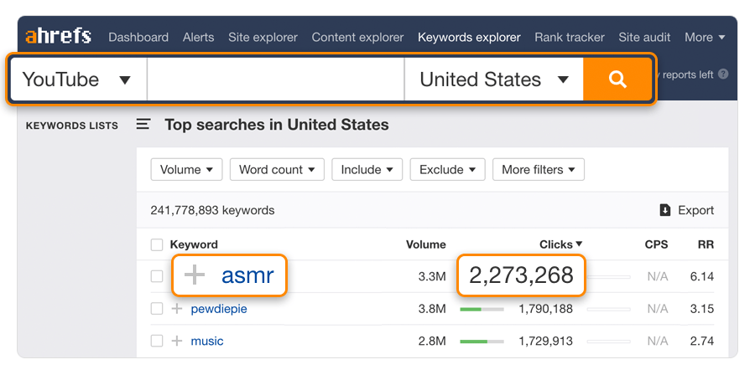Viewport: 755px width, 375px height.
Task: Select the 1,790,188 clicks value
Action: (545, 309)
